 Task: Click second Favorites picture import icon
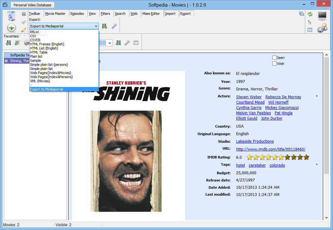[x=17, y=43]
